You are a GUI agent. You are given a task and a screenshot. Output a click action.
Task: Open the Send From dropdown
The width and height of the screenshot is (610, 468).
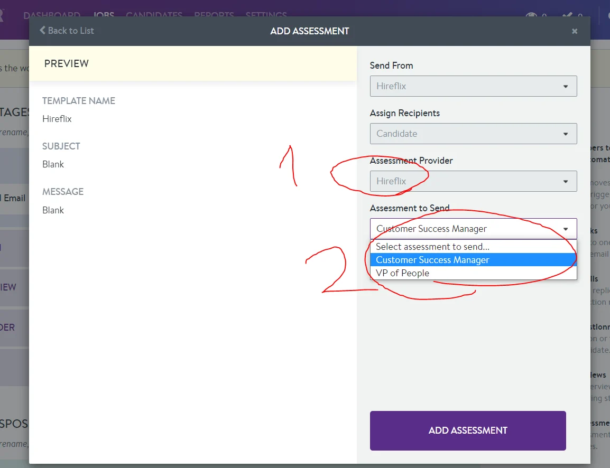pos(473,86)
